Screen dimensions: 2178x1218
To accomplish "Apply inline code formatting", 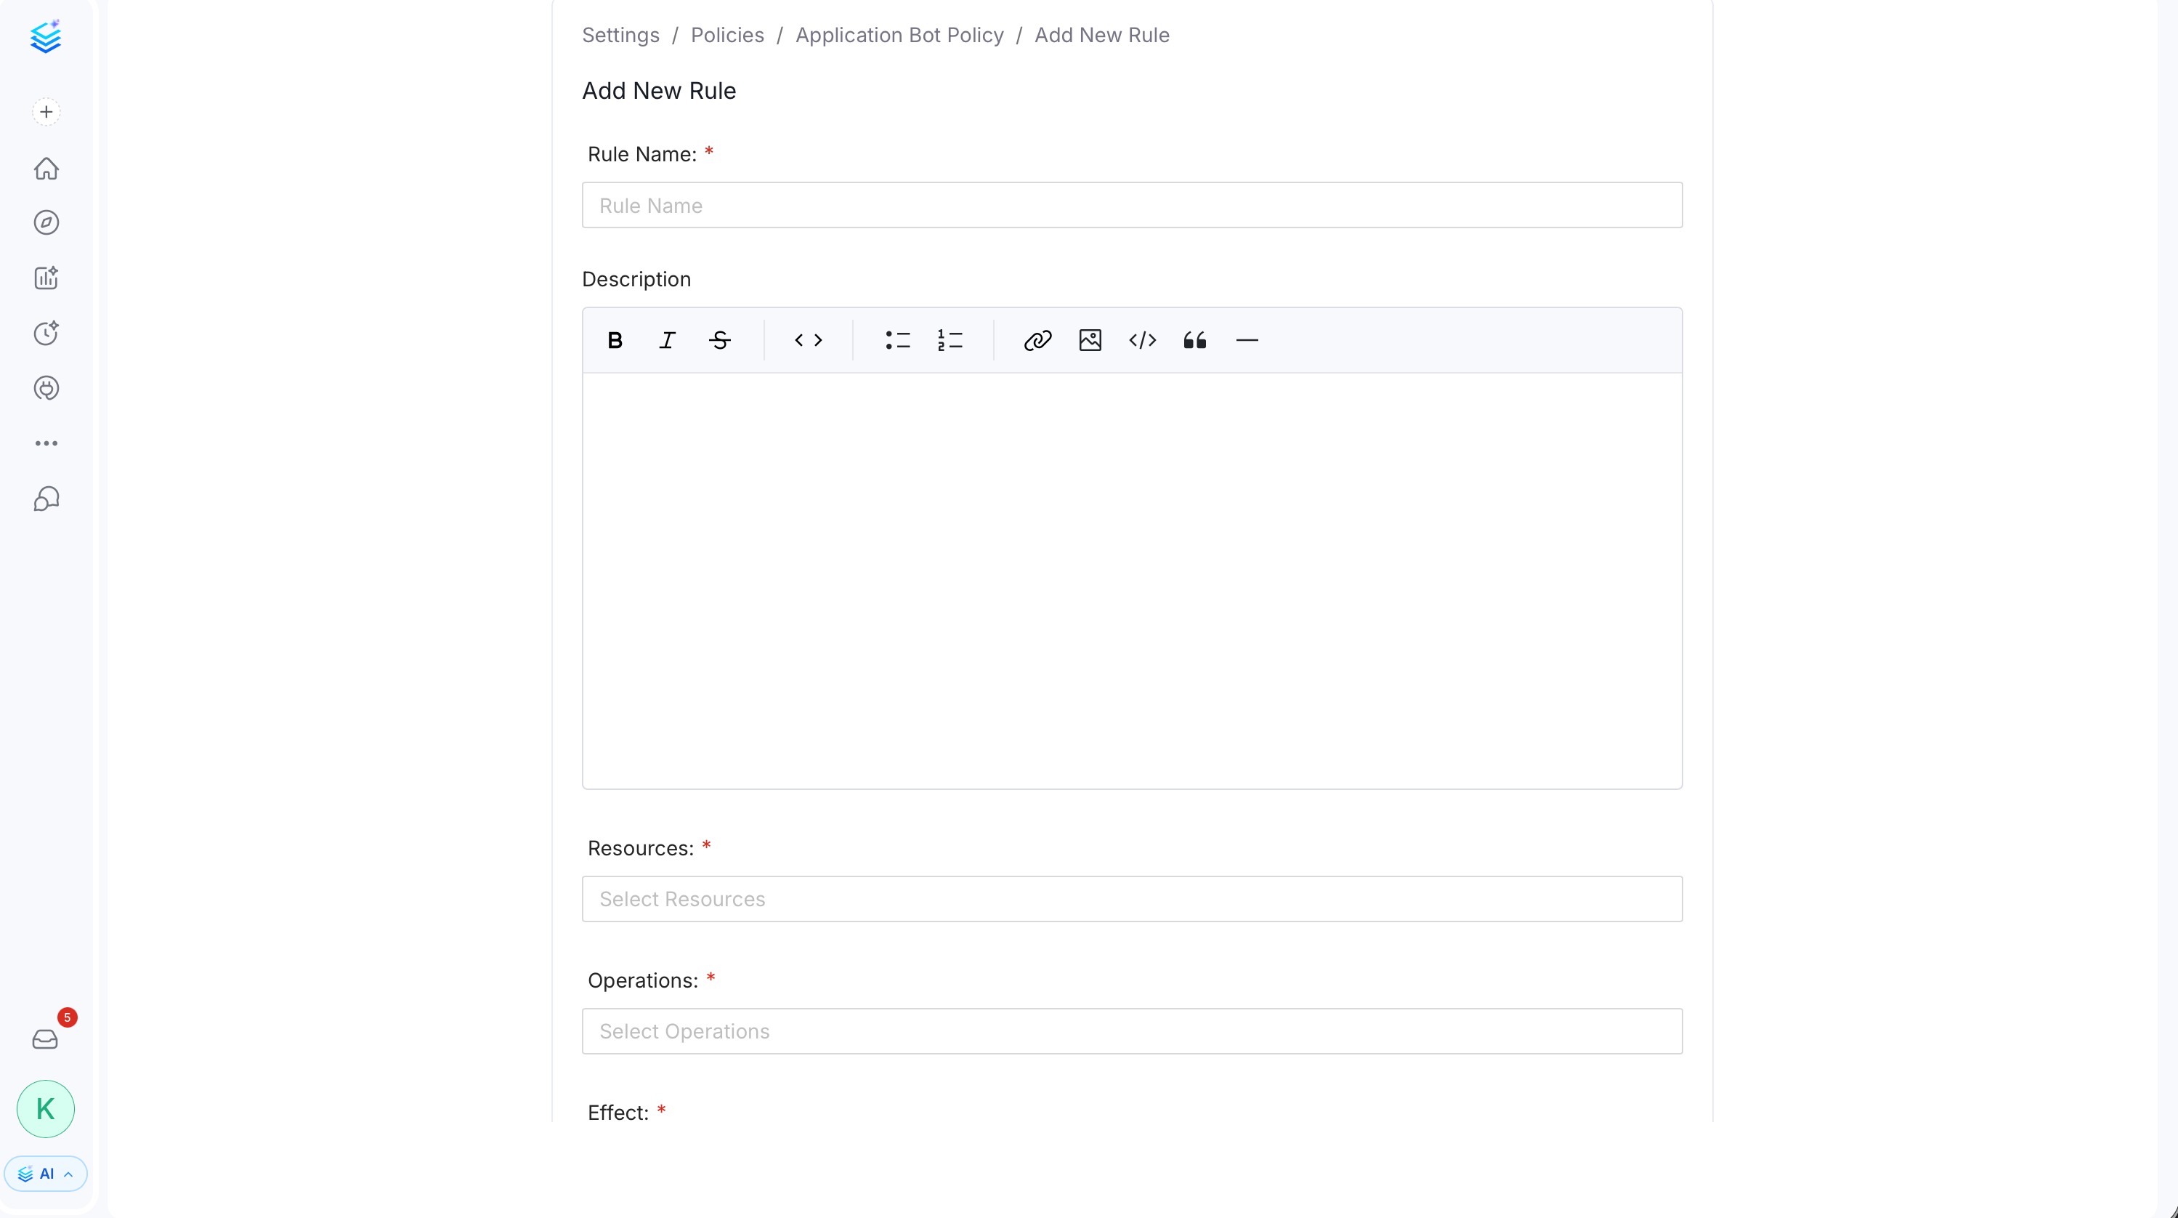I will (x=809, y=340).
